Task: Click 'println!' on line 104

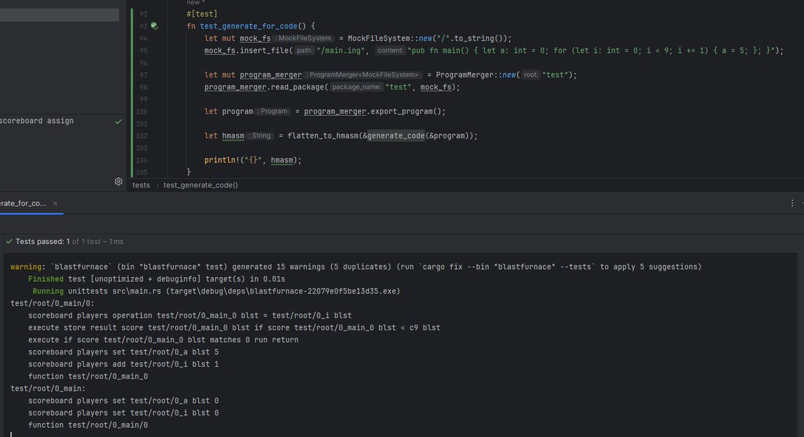Action: (x=220, y=161)
